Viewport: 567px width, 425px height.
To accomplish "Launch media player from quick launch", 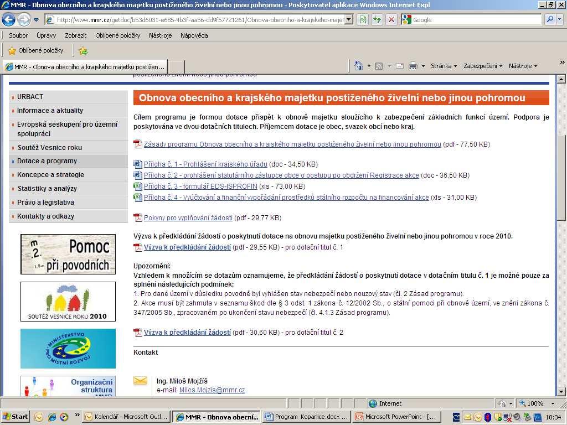I will (64, 417).
